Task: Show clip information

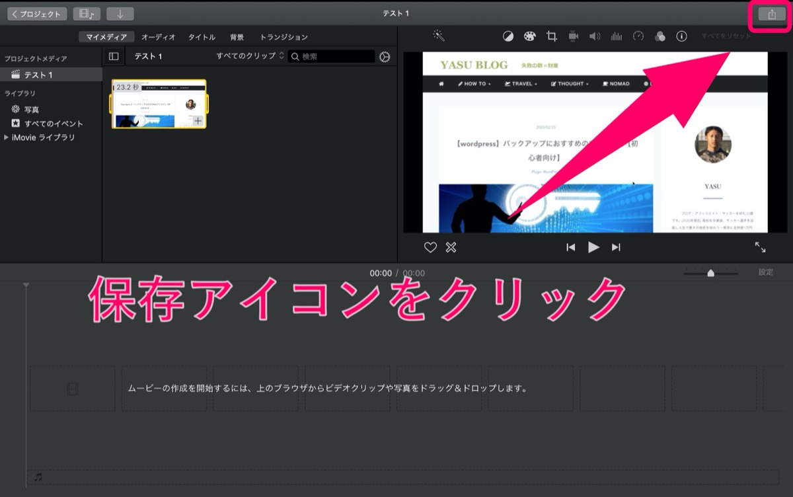Action: point(681,36)
